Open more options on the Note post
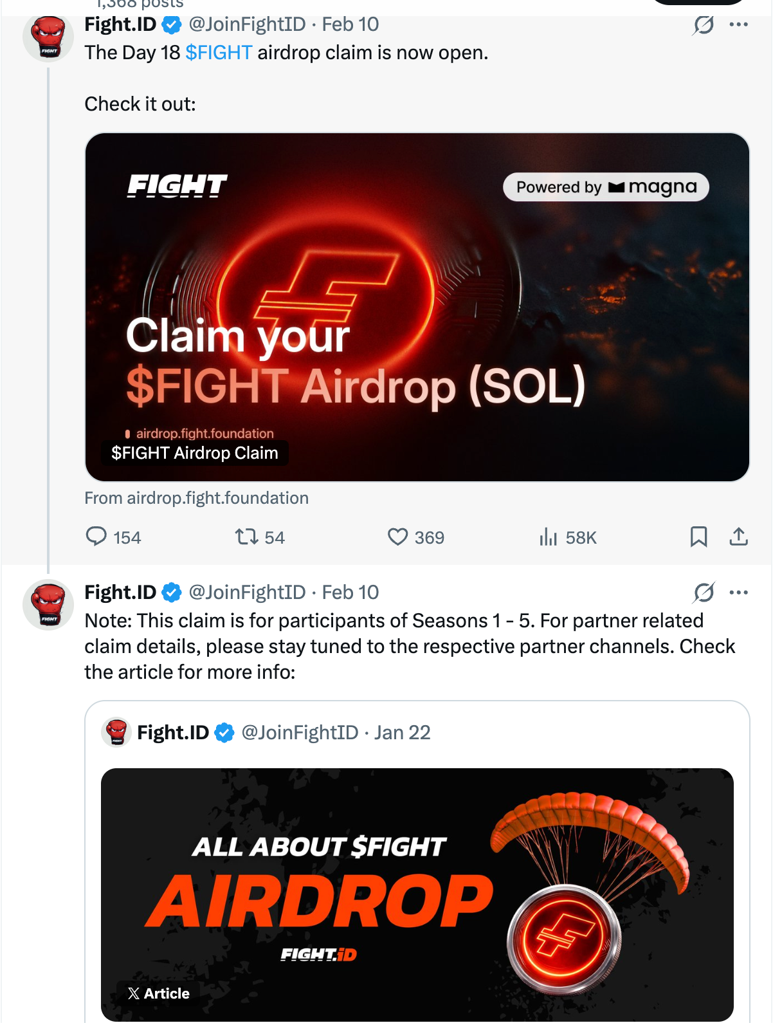Screen dimensions: 773x1023 (738, 592)
